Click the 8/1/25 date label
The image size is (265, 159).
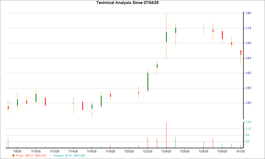click(x=241, y=151)
